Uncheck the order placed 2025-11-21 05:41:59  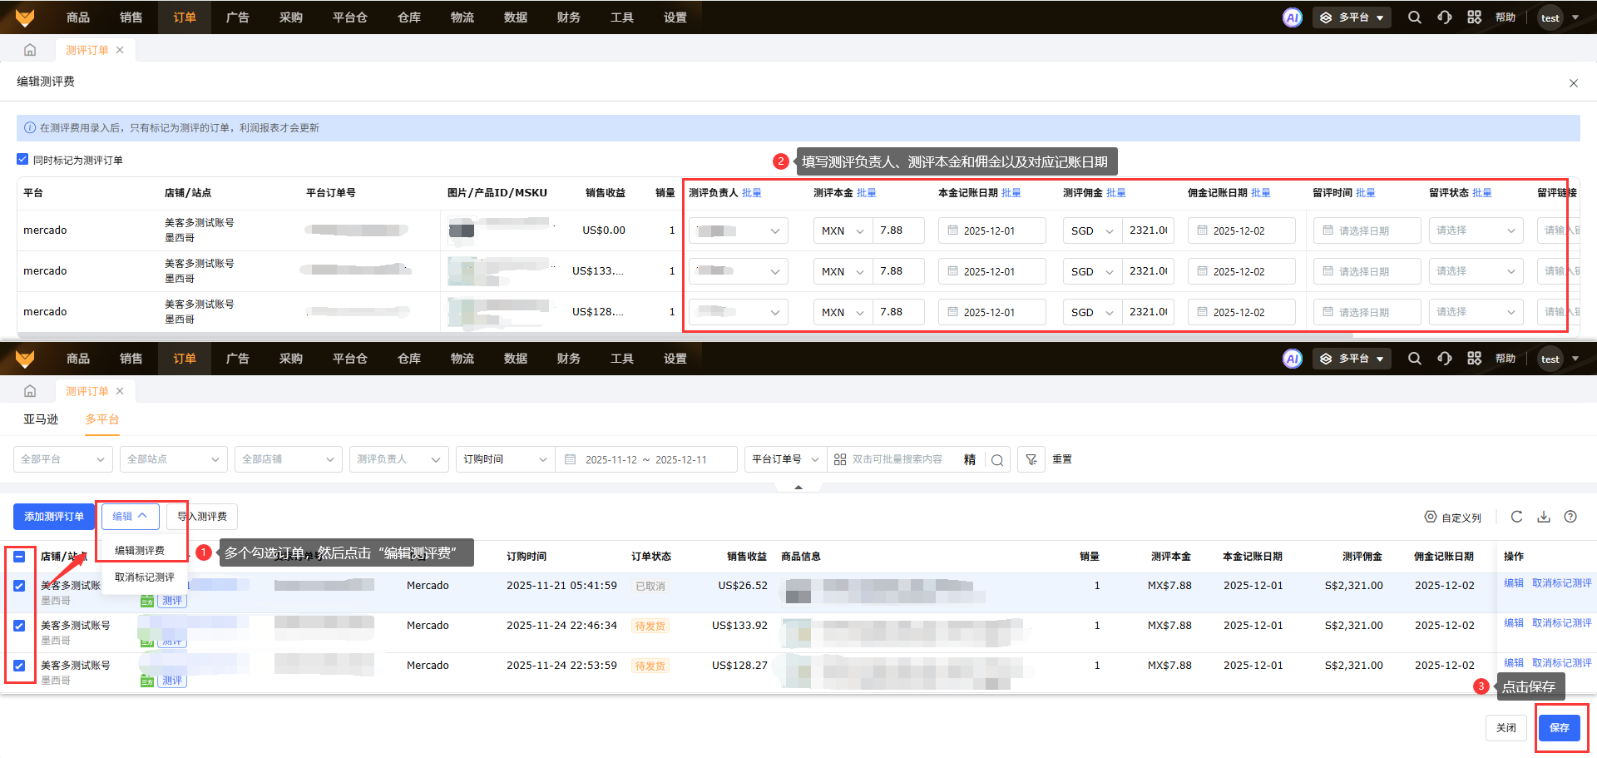(x=19, y=586)
